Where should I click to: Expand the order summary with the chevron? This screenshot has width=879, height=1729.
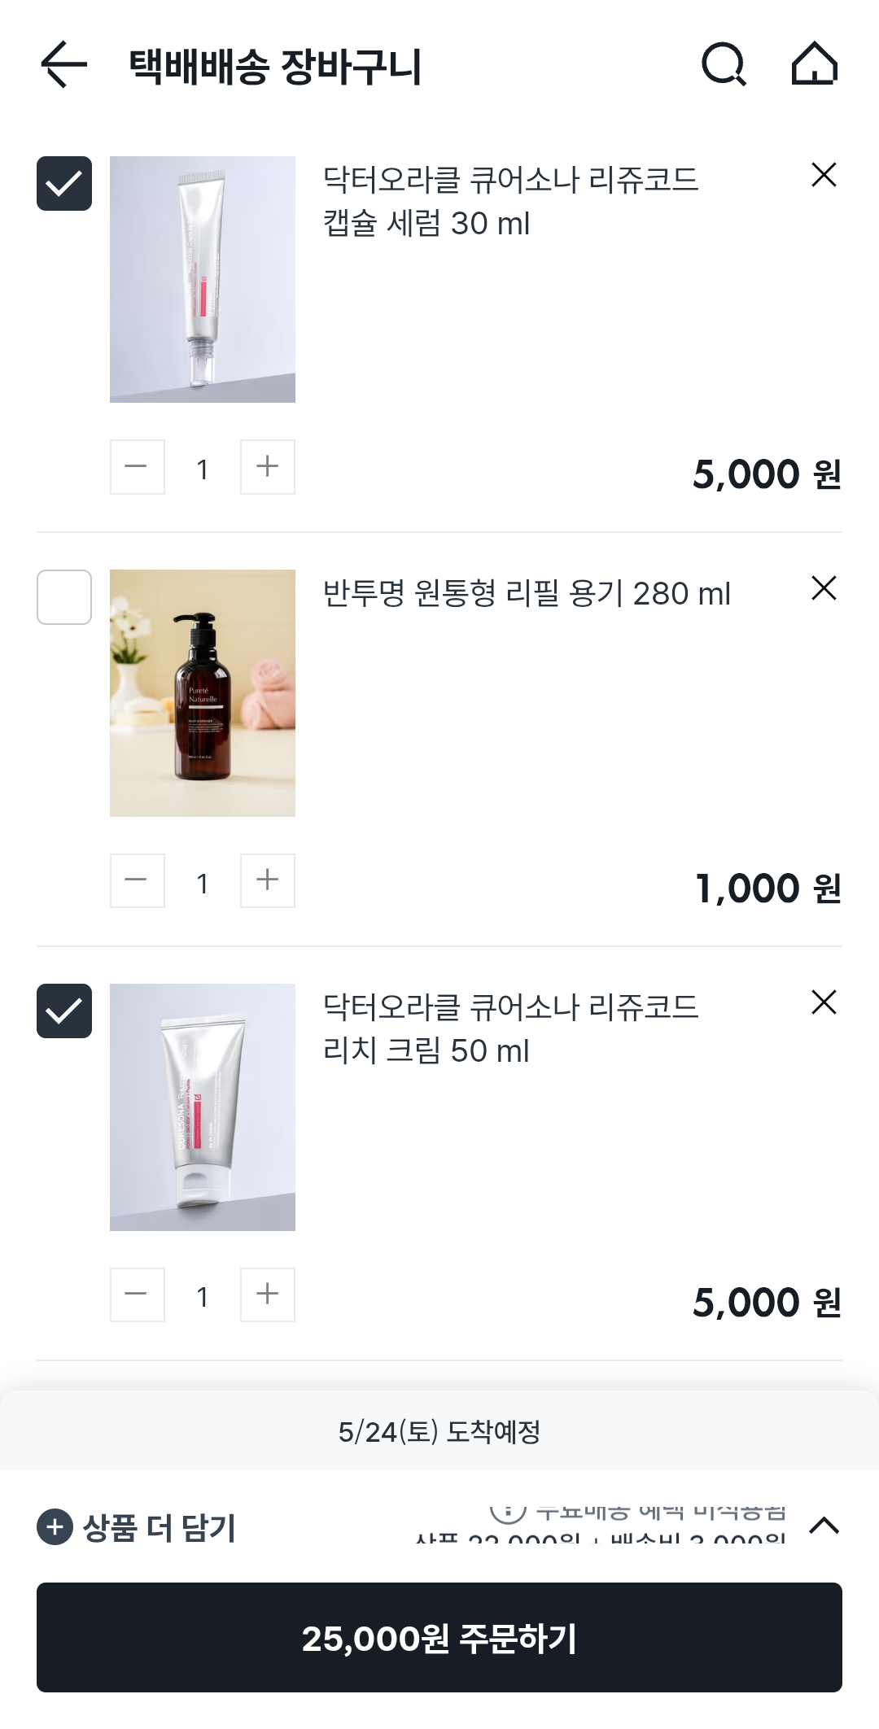tap(824, 1526)
